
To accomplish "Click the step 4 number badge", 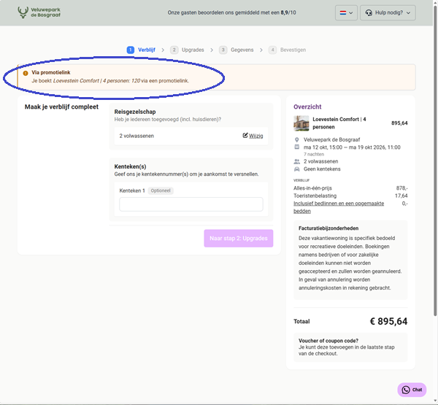I will 272,50.
